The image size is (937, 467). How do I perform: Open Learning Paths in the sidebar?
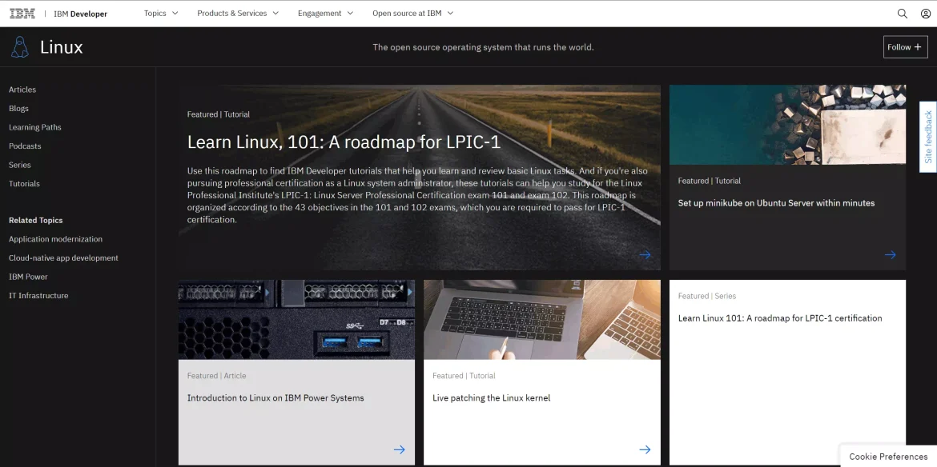pos(34,127)
